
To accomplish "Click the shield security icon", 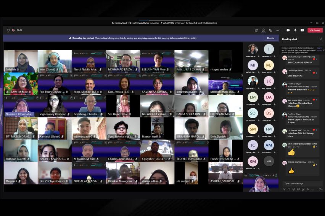I will (8, 30).
